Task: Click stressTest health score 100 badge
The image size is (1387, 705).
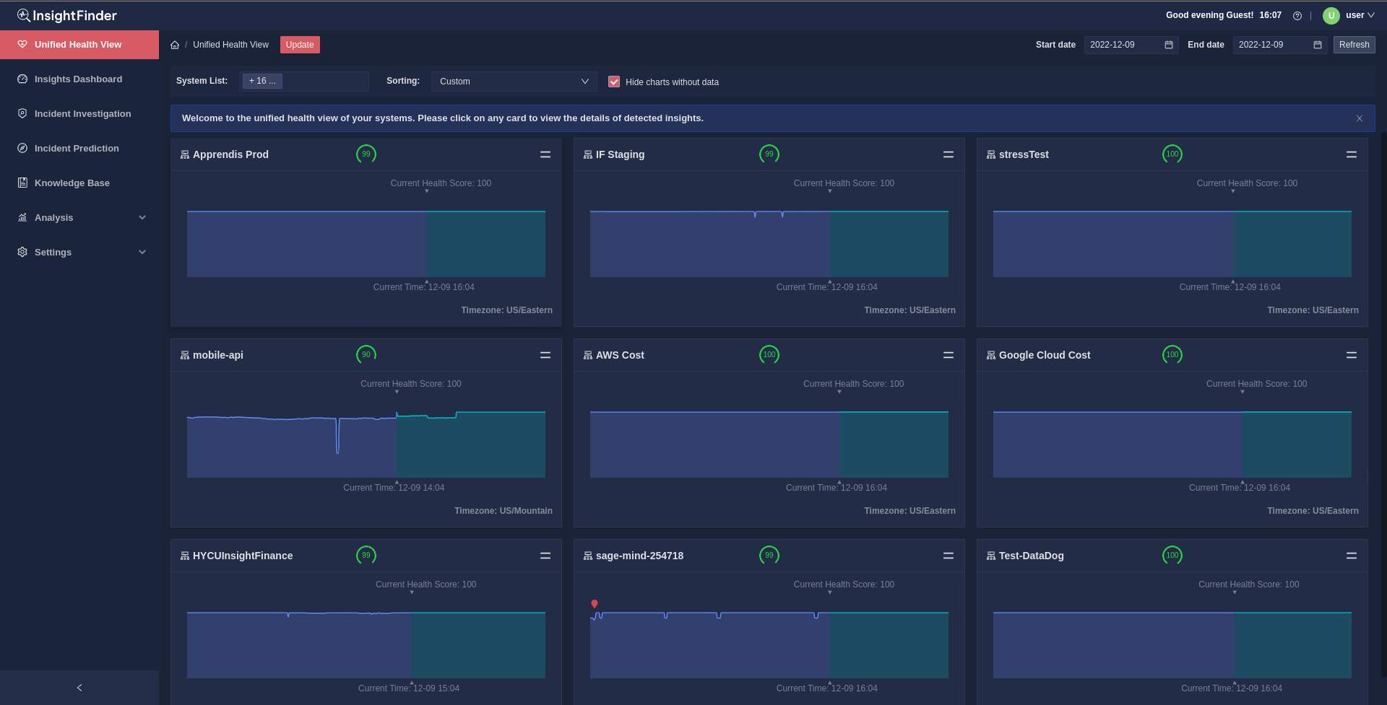Action: [x=1172, y=154]
